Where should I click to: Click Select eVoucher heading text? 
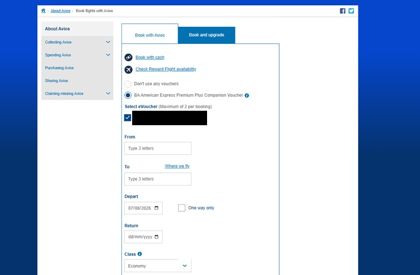tap(141, 106)
